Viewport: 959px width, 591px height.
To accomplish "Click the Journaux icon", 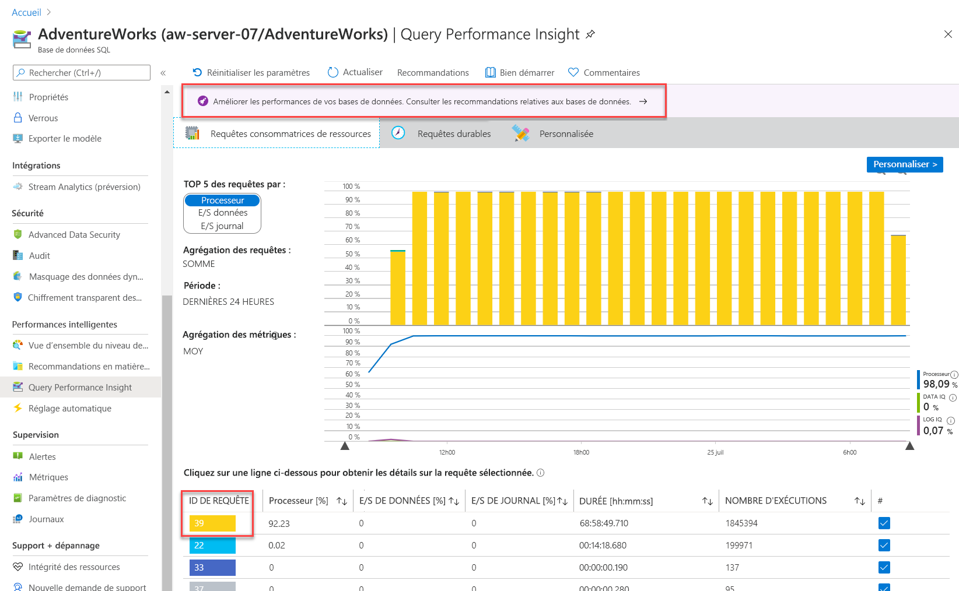I will [x=18, y=519].
